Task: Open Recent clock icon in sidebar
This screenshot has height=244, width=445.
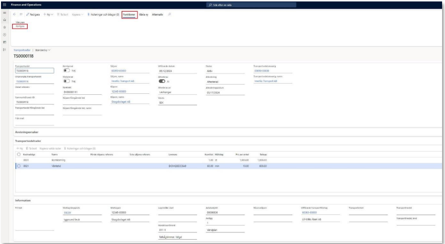Action: tap(4, 35)
